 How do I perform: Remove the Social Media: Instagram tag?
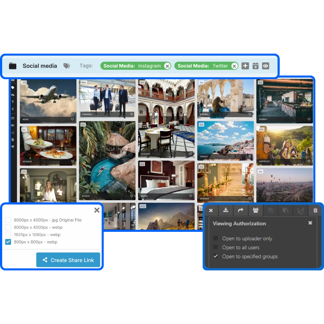pyautogui.click(x=167, y=66)
